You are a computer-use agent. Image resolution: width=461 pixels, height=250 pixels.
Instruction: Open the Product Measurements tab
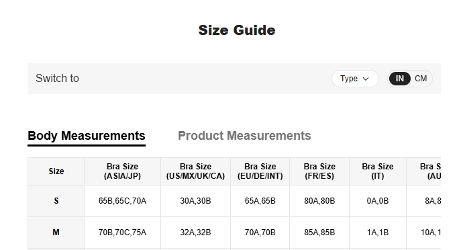[x=244, y=136]
